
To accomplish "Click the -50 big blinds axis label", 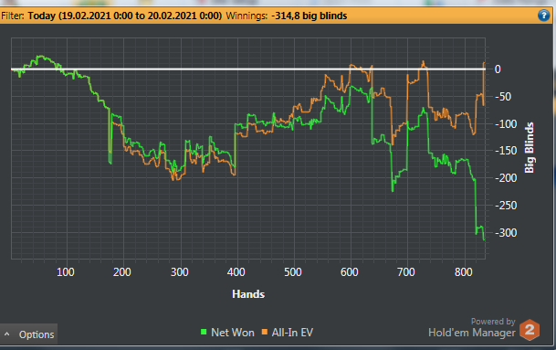I will click(x=503, y=97).
